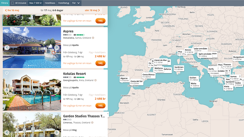Go to previous day fre 16 maj
244x137 pixels.
click(x=12, y=10)
